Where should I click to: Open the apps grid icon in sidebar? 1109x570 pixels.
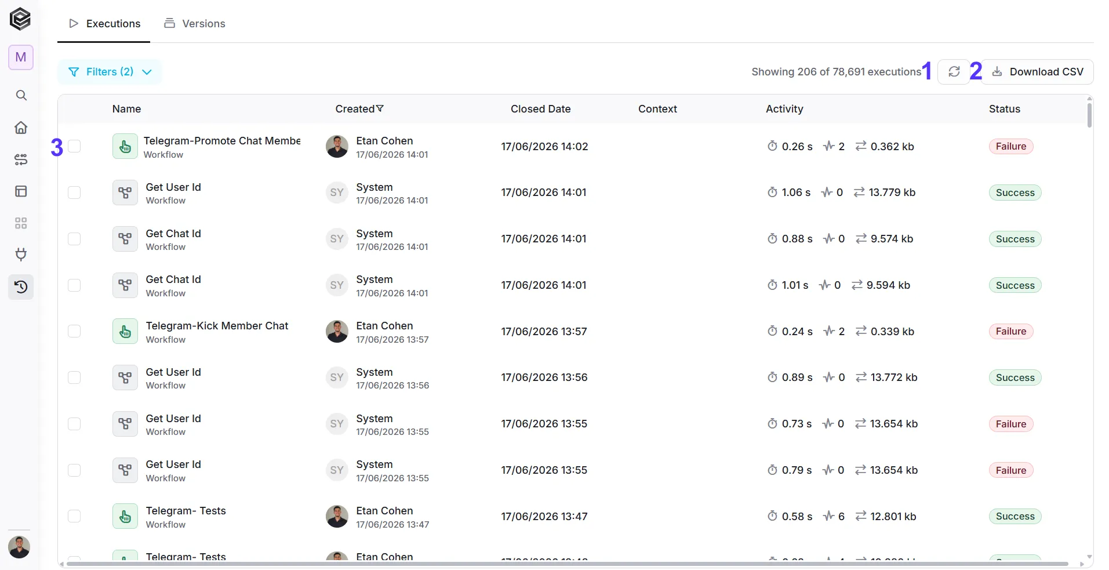point(21,223)
